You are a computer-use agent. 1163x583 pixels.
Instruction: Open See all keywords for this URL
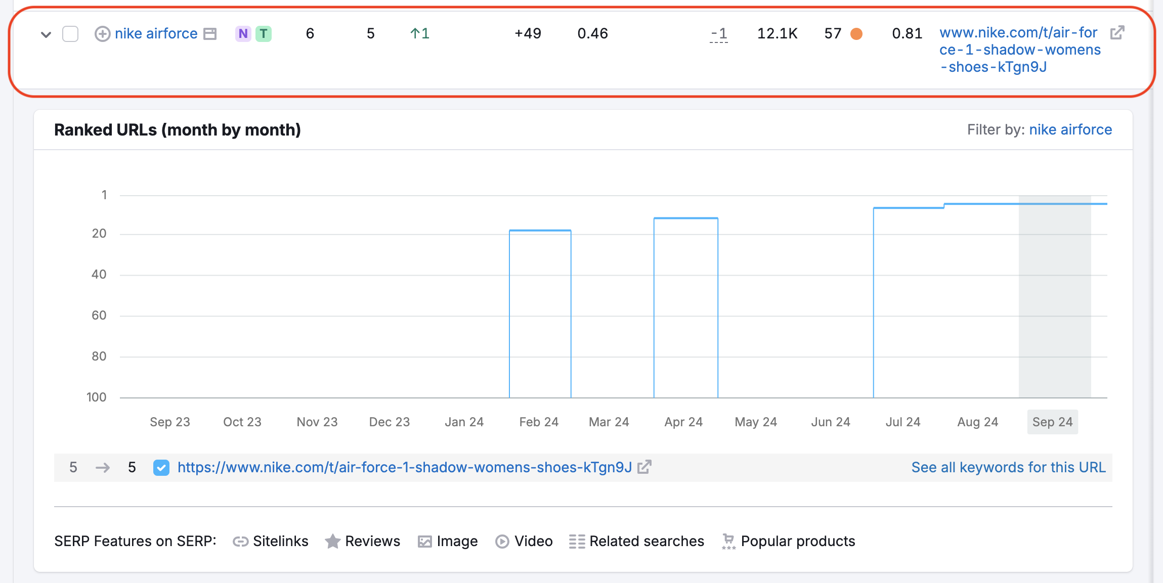click(x=1009, y=467)
